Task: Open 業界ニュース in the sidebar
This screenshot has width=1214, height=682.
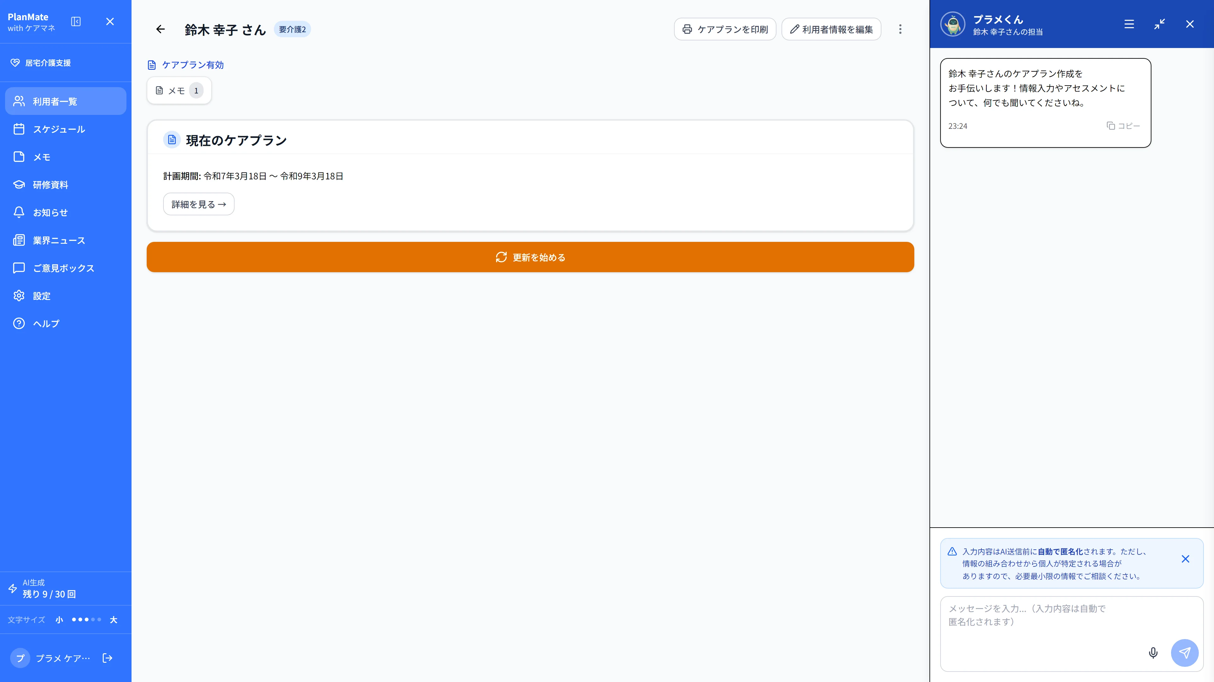Action: point(65,240)
